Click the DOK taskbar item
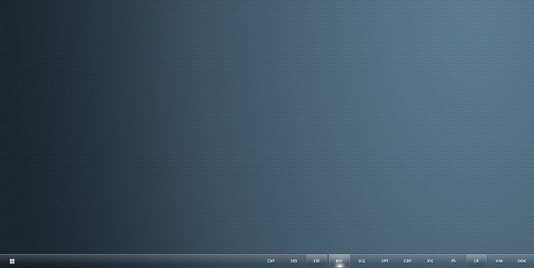 522,261
